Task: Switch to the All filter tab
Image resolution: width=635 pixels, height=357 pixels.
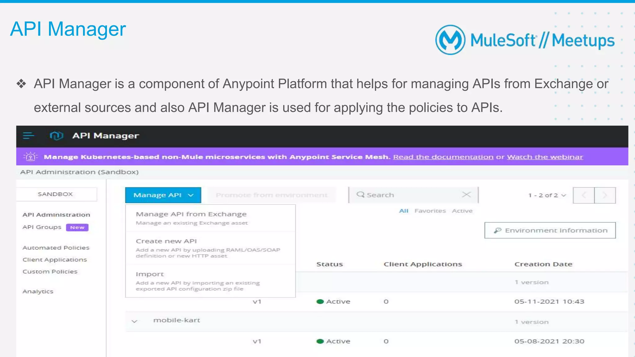Action: click(x=404, y=211)
